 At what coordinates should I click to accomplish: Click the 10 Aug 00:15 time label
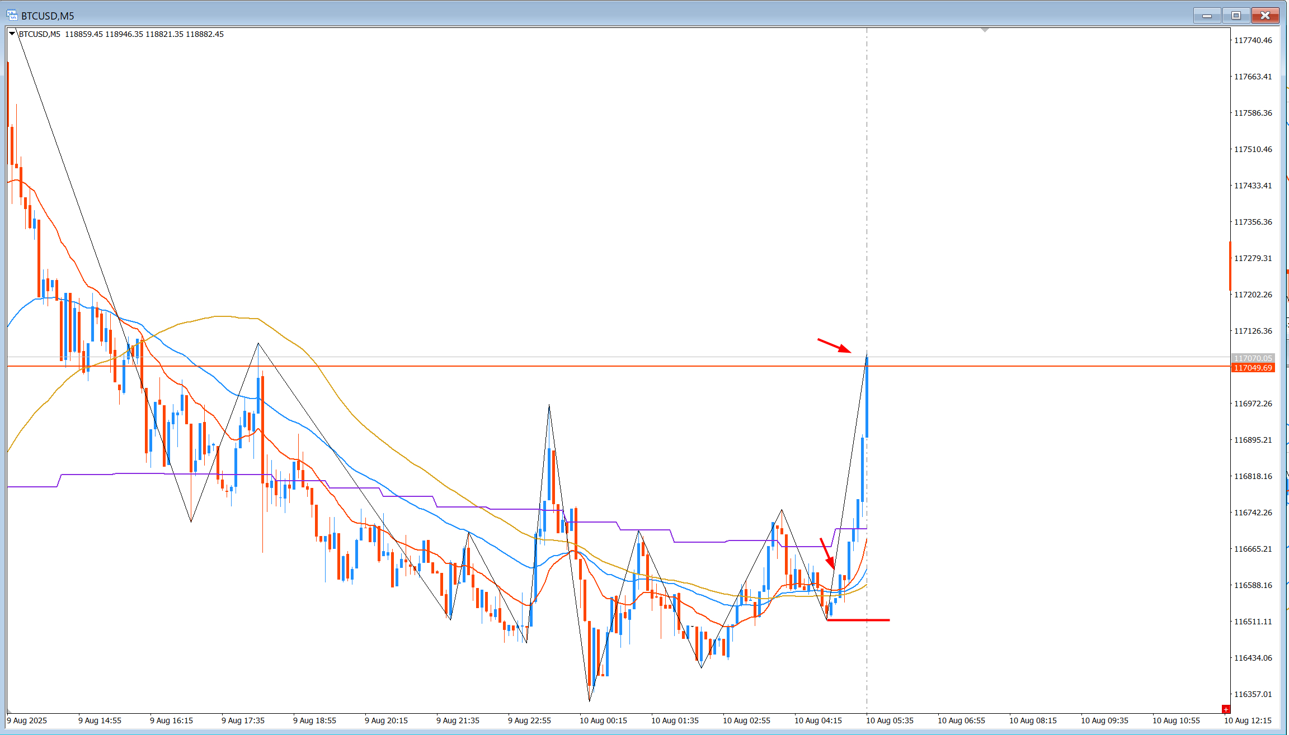point(603,720)
